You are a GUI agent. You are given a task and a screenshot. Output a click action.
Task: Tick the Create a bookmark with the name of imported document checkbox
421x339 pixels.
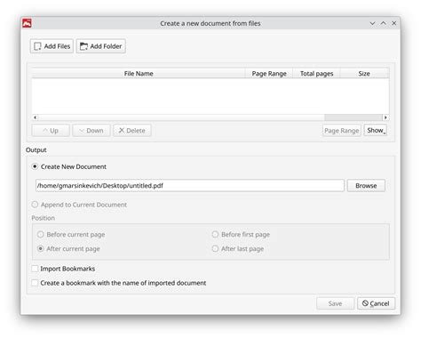tap(35, 283)
